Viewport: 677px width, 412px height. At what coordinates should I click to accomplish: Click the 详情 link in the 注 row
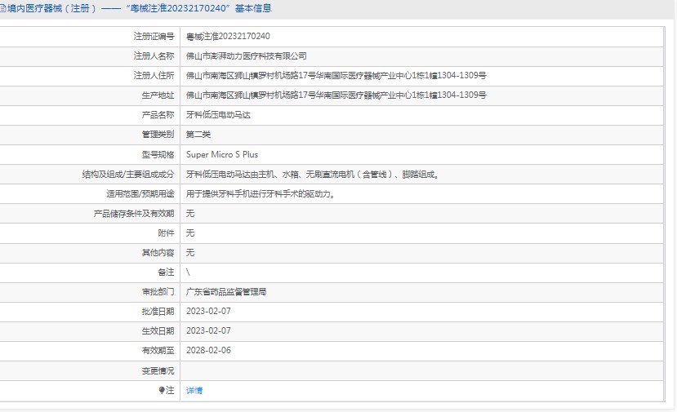point(194,391)
